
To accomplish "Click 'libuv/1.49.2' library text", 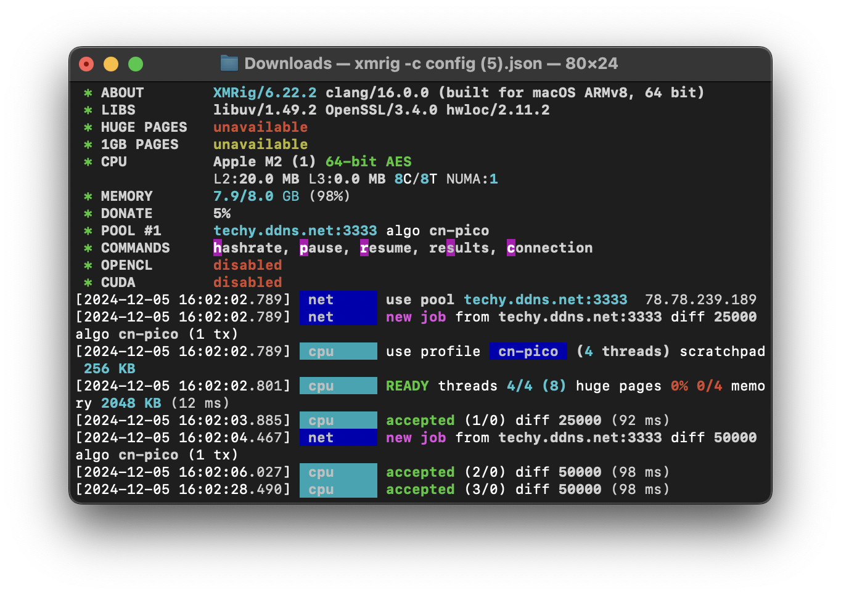I will click(x=265, y=110).
